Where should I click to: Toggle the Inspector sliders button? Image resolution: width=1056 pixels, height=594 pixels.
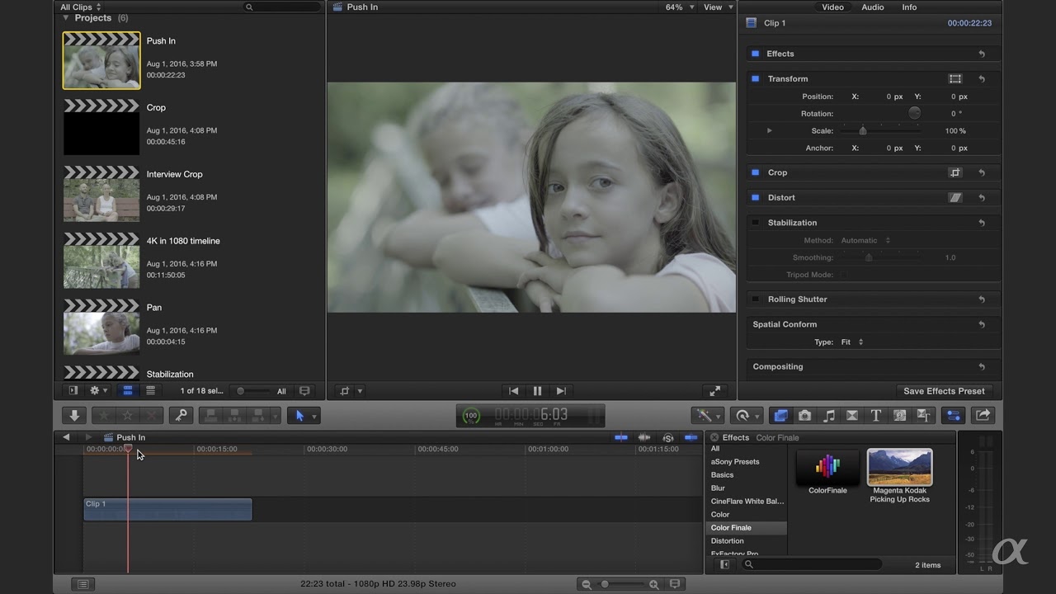(953, 416)
